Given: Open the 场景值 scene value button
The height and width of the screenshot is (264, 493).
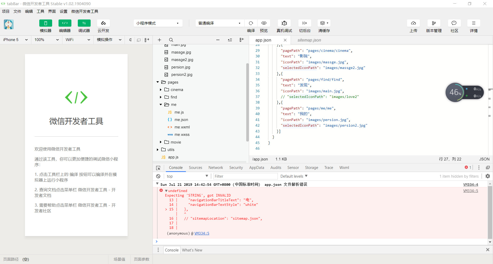Looking at the screenshot, I should click(119, 259).
